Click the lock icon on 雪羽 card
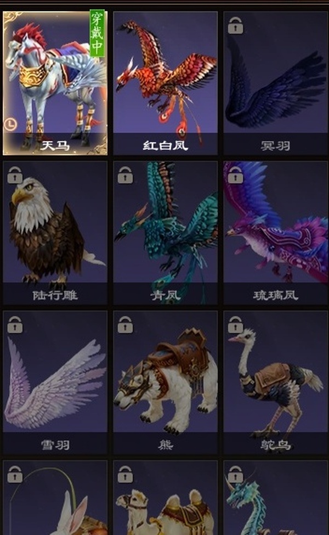 click(15, 324)
